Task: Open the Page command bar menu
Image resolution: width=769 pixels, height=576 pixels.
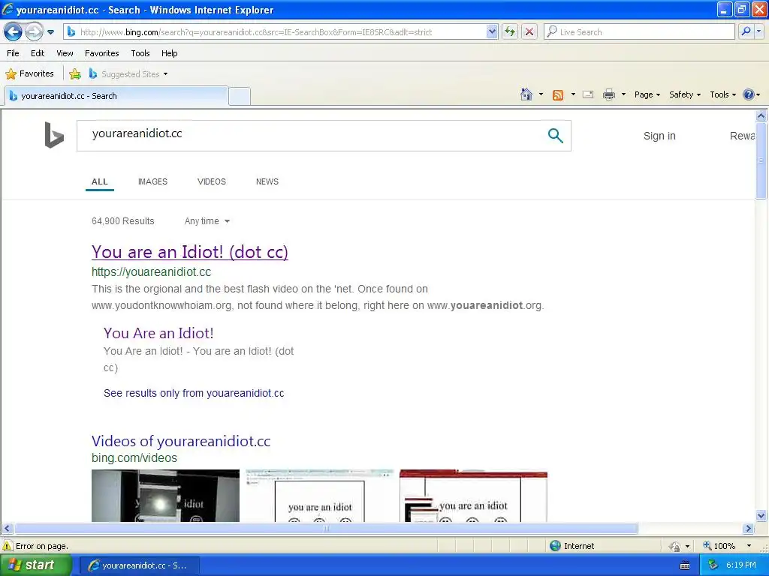Action: tap(647, 94)
